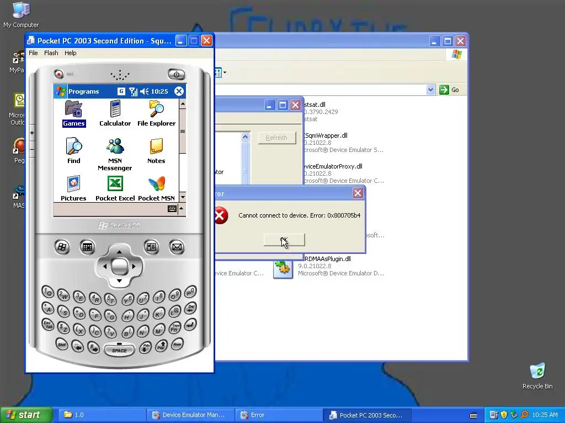Click the Windows Start button
565x423 pixels.
pyautogui.click(x=26, y=415)
